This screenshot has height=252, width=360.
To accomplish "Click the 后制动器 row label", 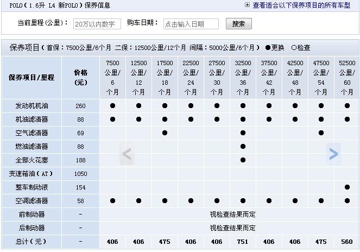I will 31,228.
